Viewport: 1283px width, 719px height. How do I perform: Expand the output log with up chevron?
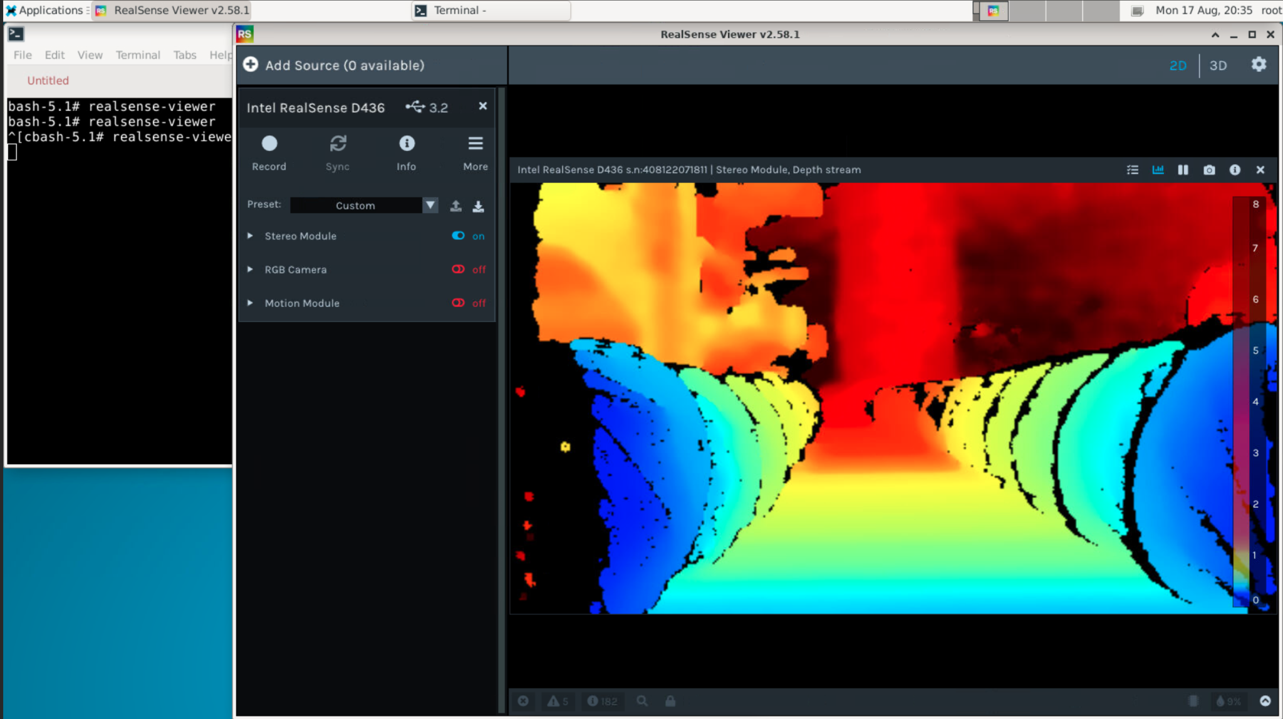1265,701
